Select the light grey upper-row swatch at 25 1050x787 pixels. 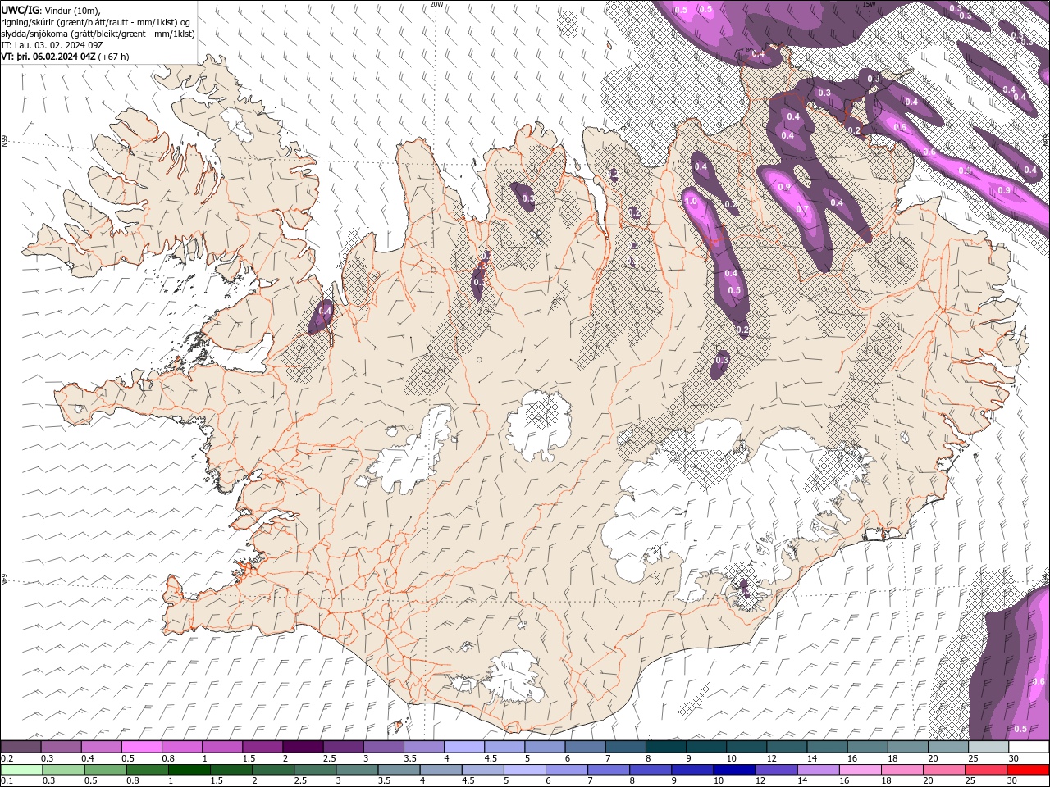(988, 747)
